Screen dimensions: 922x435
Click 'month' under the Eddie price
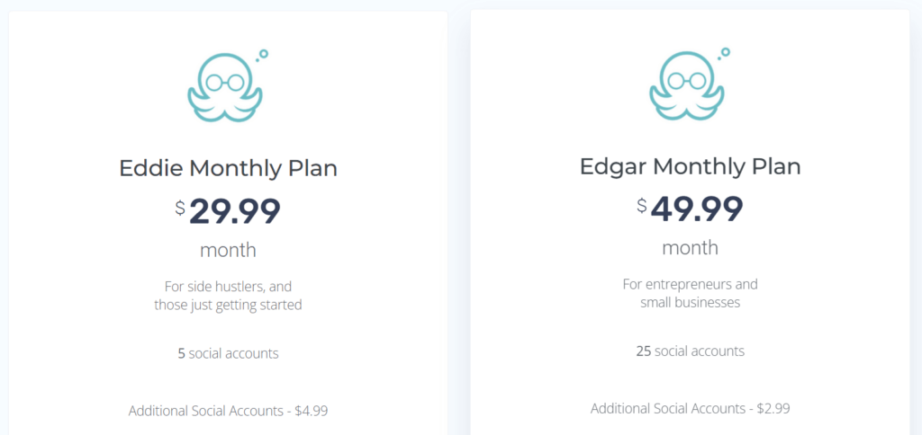(228, 250)
